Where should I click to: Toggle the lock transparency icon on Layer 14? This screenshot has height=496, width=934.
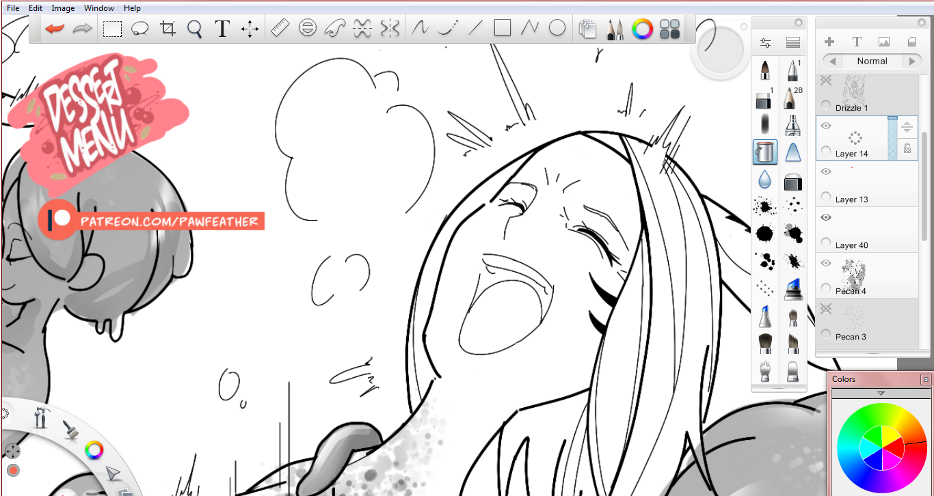pyautogui.click(x=907, y=148)
